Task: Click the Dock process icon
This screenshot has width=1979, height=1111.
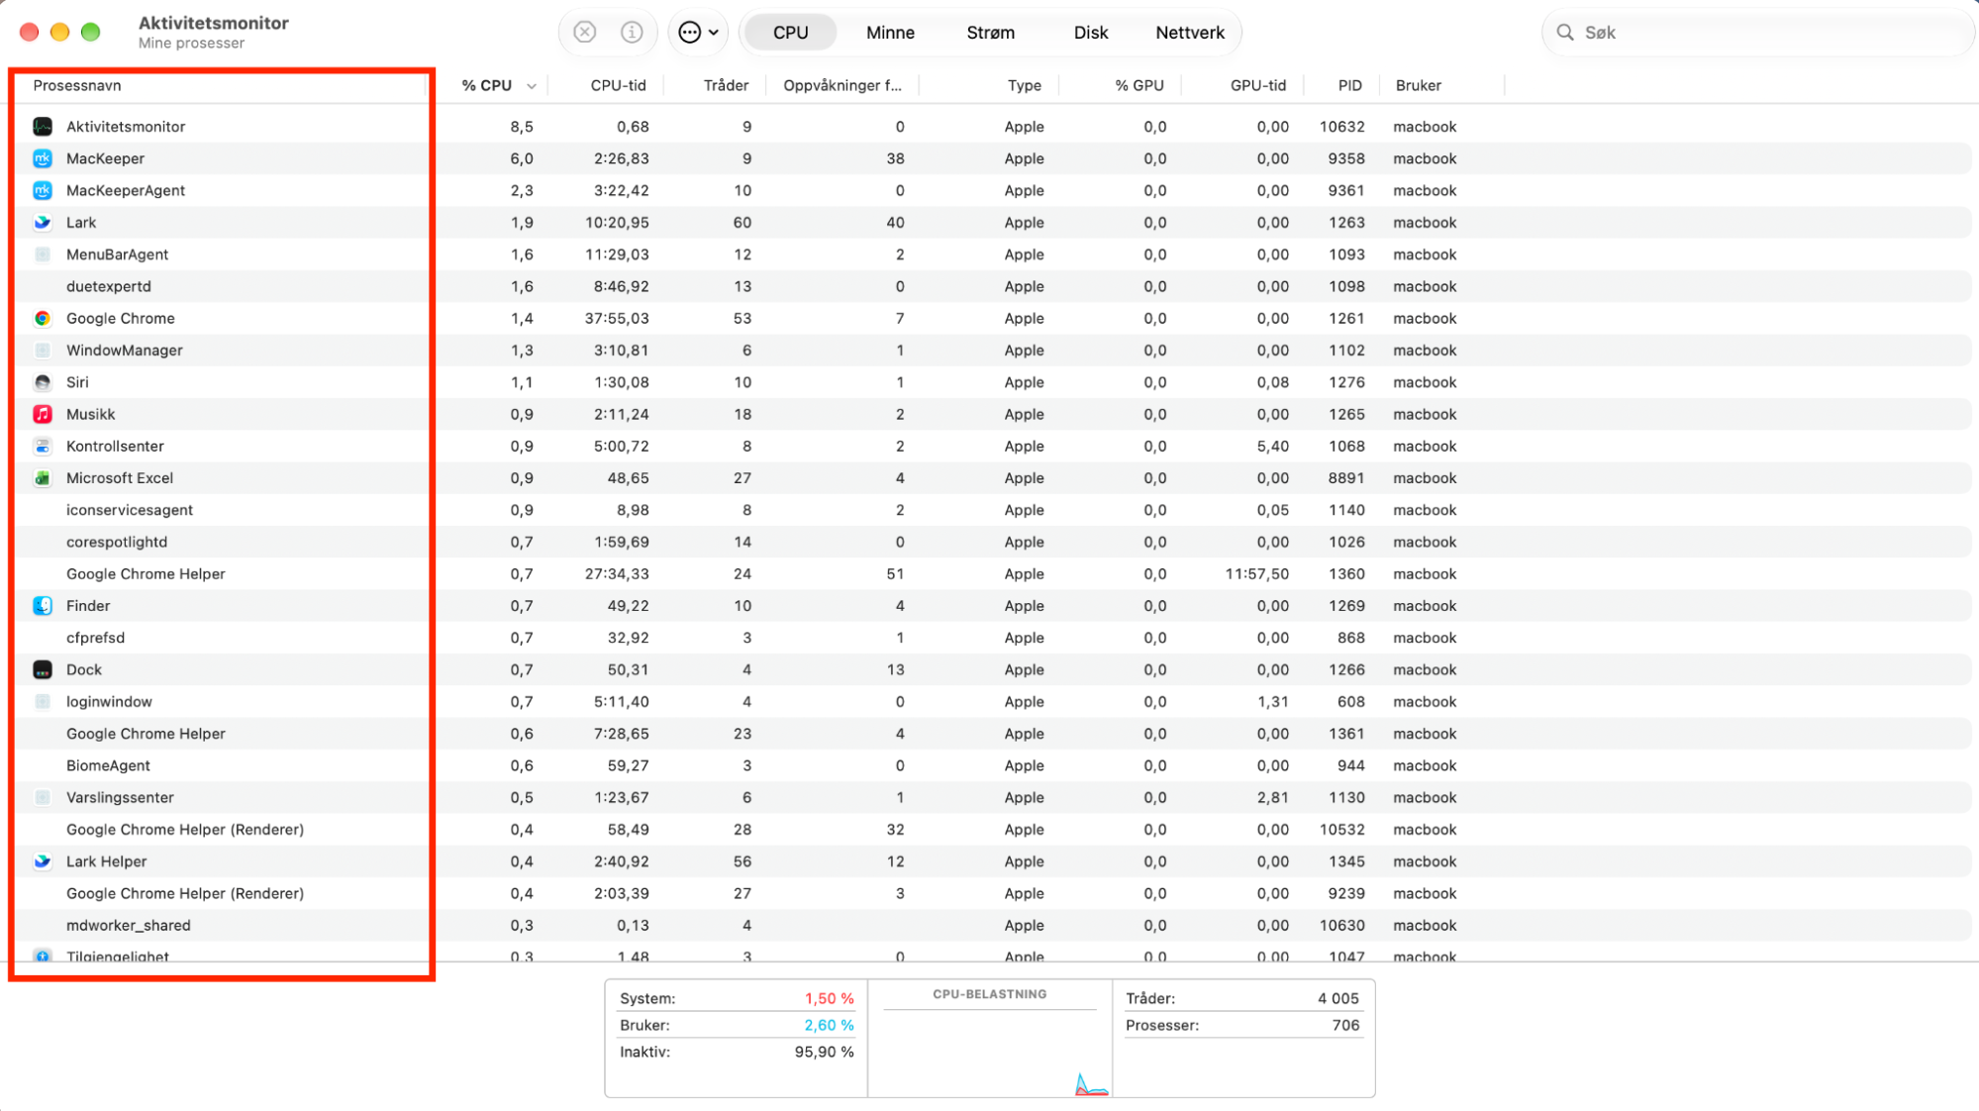Action: tap(43, 669)
